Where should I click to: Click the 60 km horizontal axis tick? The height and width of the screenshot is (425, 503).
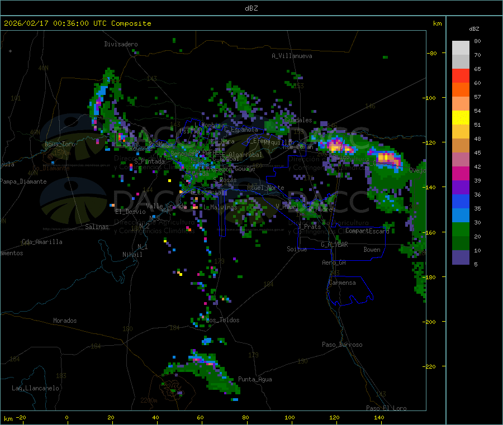pos(200,418)
